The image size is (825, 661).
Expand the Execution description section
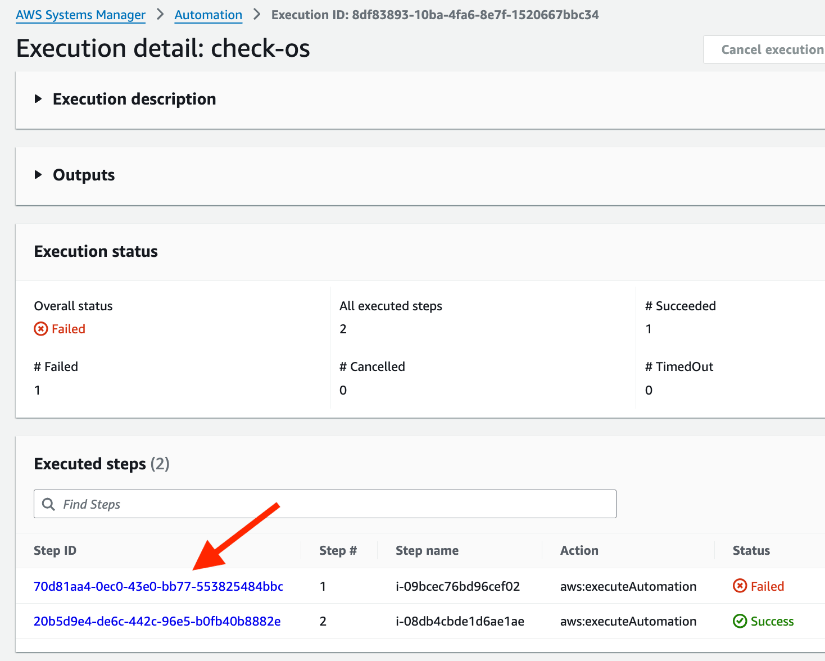pos(38,99)
